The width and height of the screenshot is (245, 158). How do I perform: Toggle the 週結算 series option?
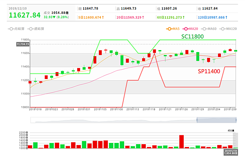(36, 29)
